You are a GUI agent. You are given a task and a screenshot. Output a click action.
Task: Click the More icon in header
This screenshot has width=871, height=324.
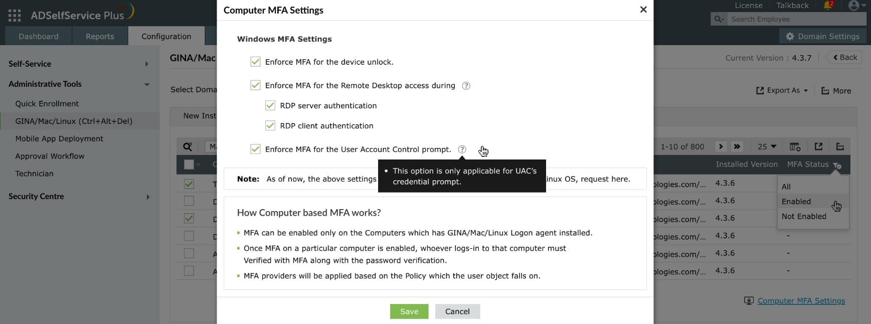(825, 91)
